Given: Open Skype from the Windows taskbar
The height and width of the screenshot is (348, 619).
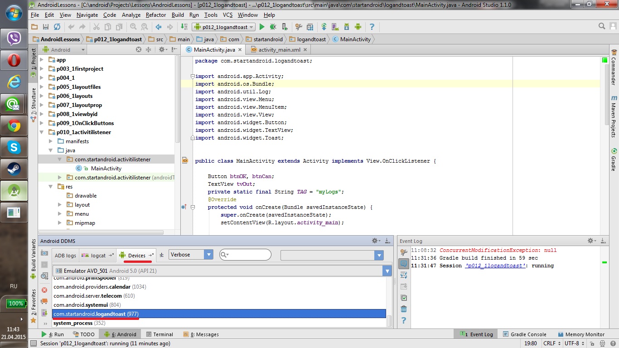Looking at the screenshot, I should (x=14, y=147).
